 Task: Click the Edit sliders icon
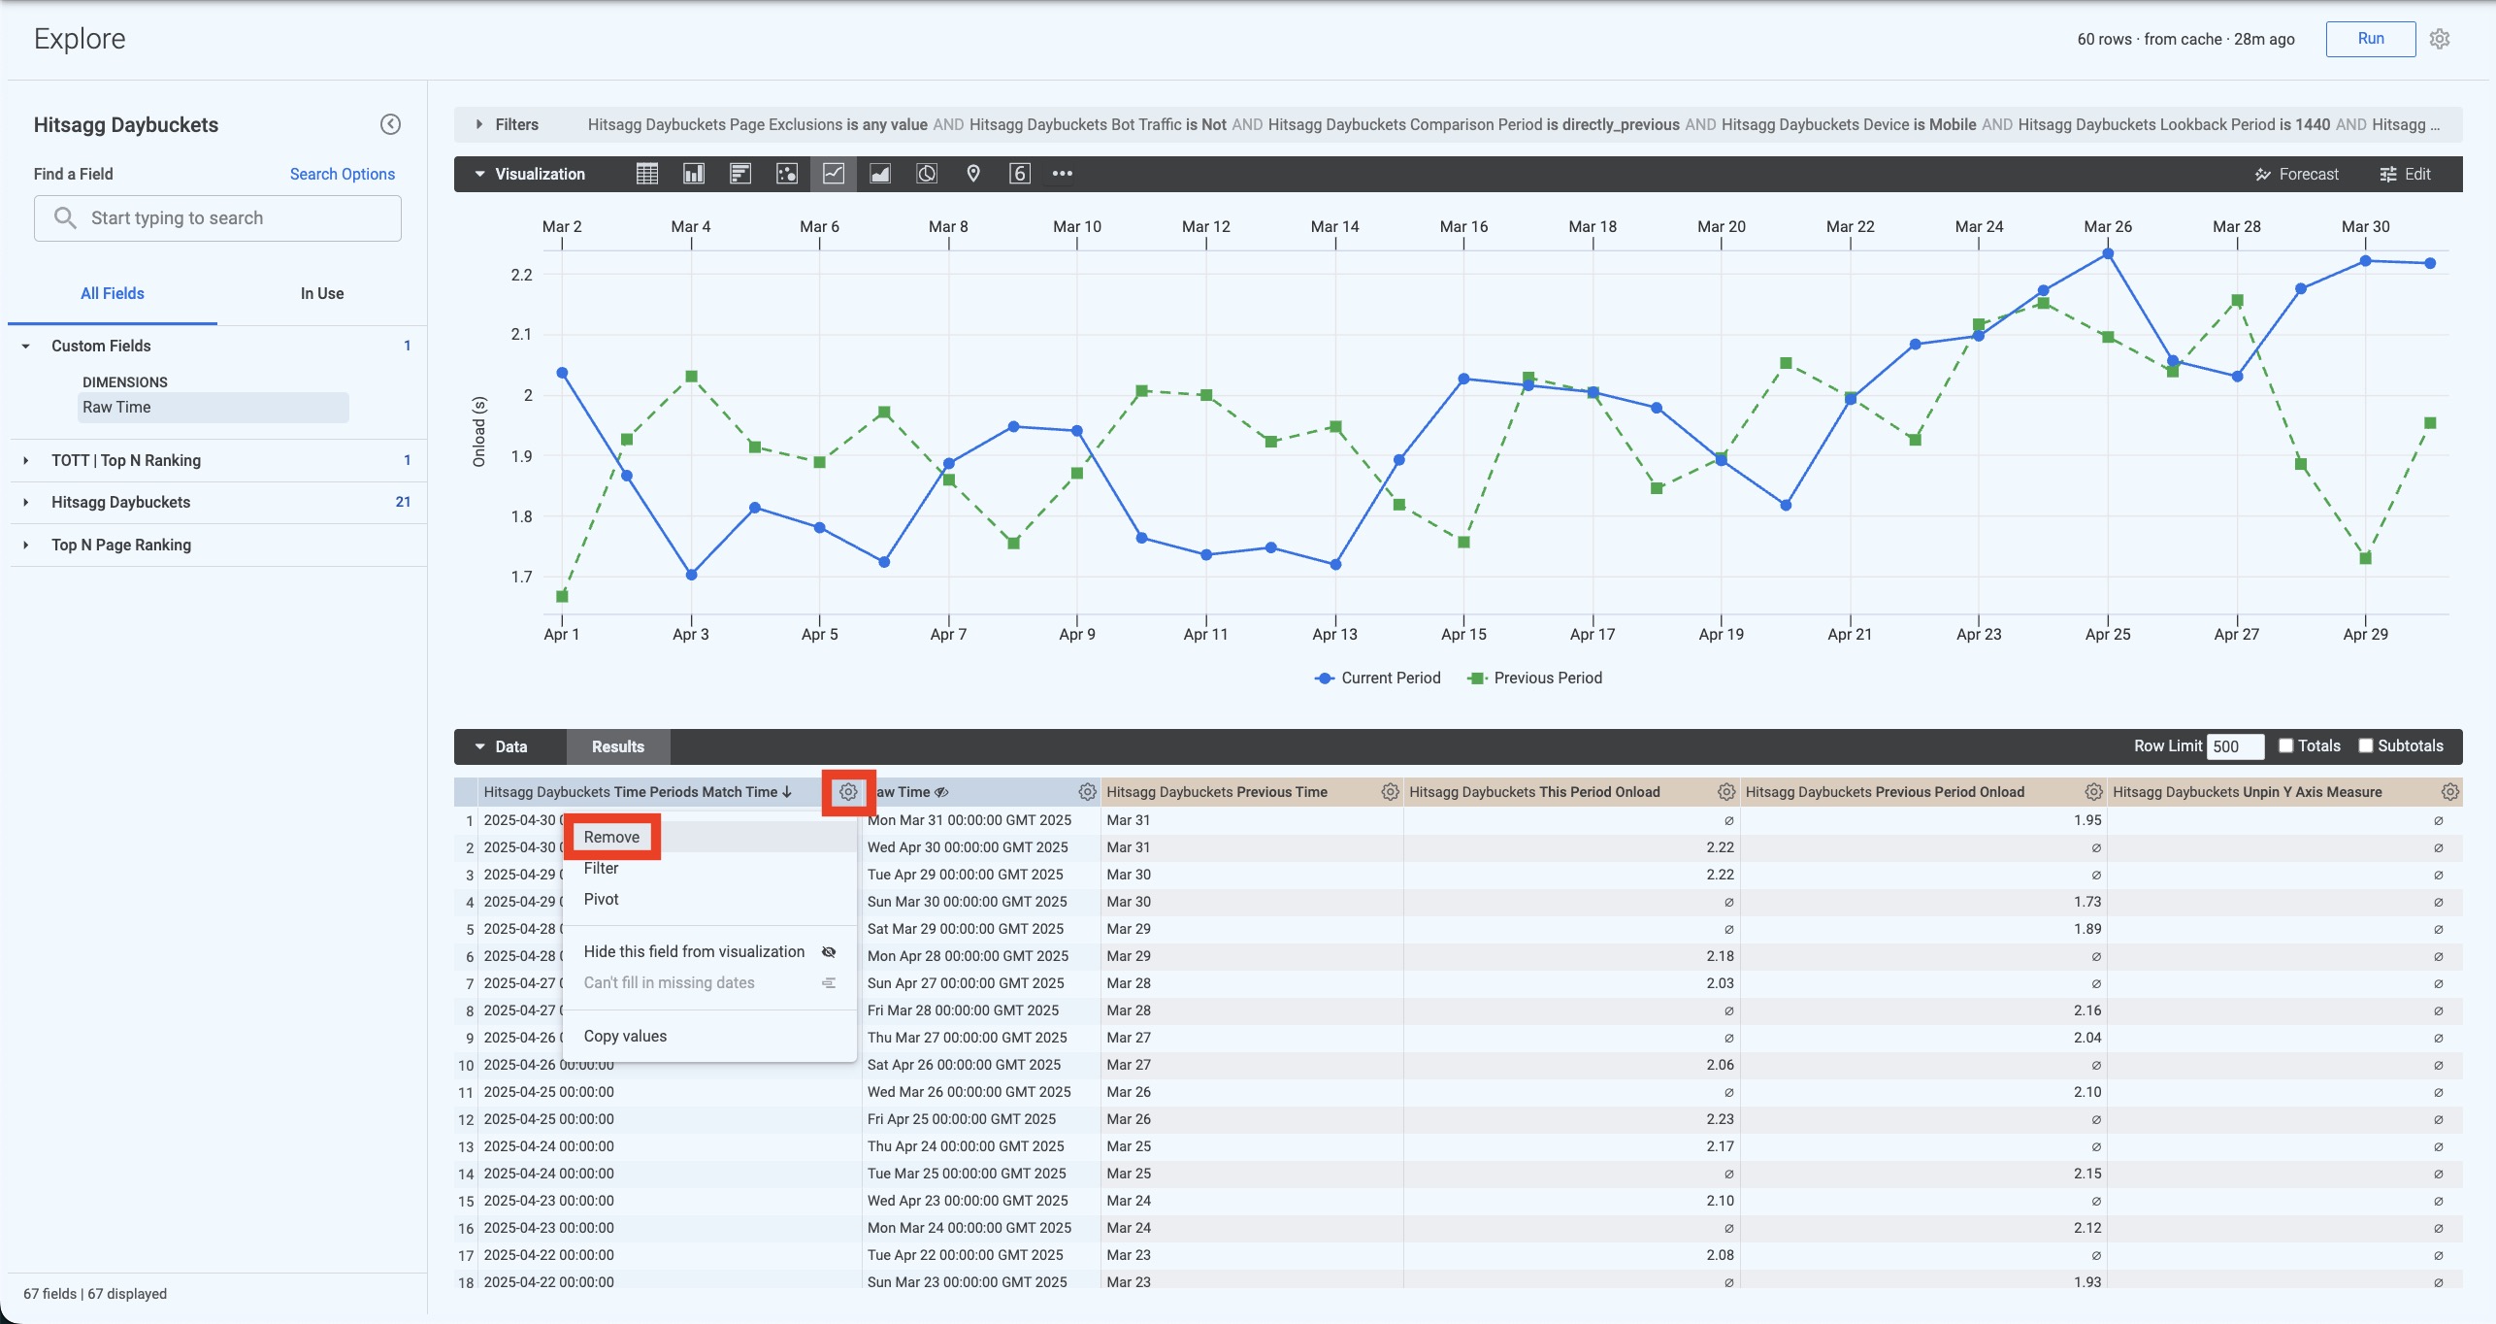[x=2388, y=175]
